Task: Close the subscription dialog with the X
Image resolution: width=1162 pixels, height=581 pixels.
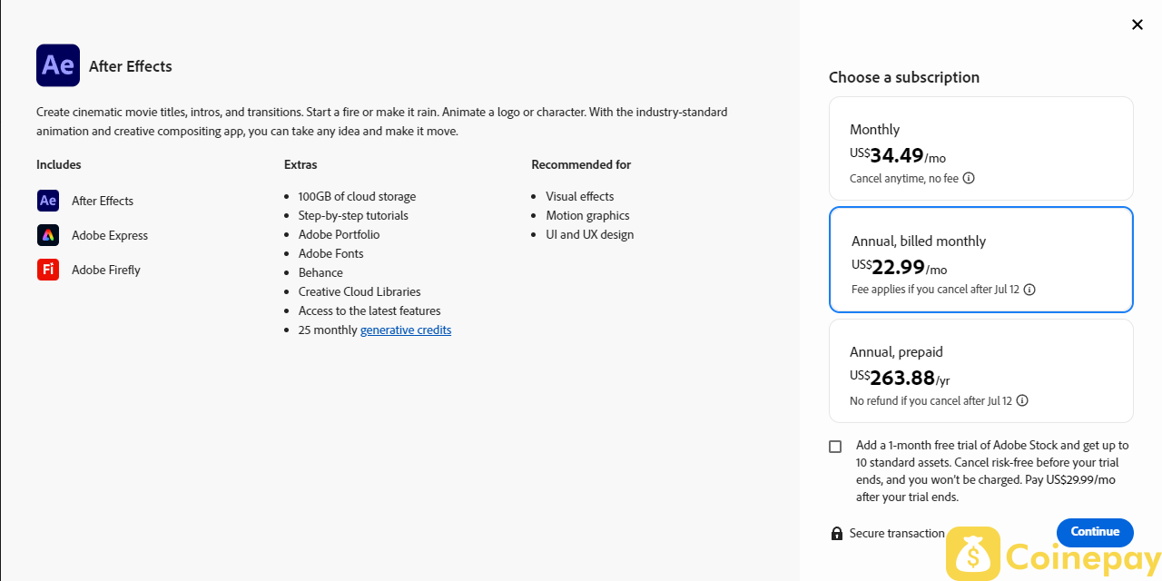Action: [1137, 25]
